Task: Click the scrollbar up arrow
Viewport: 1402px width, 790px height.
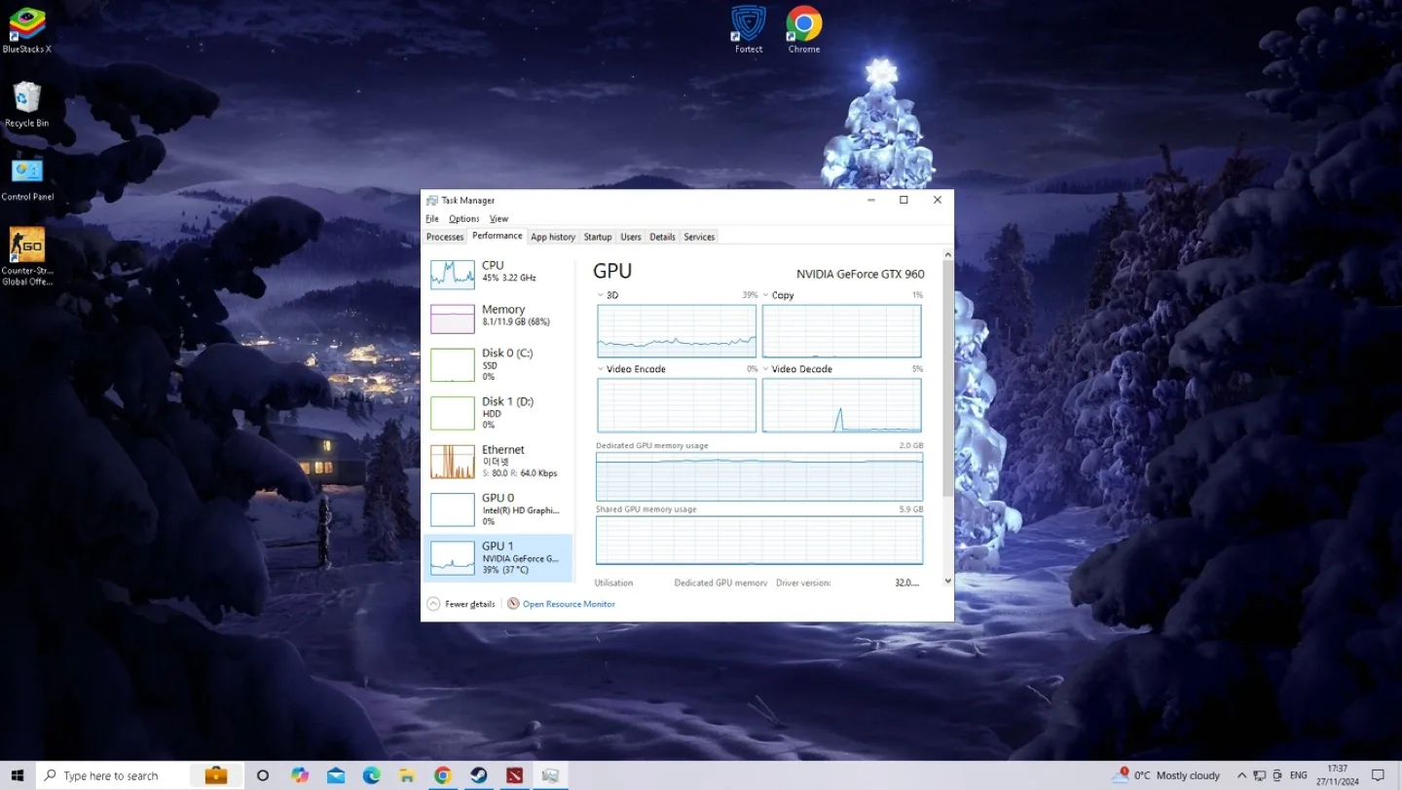Action: (948, 254)
